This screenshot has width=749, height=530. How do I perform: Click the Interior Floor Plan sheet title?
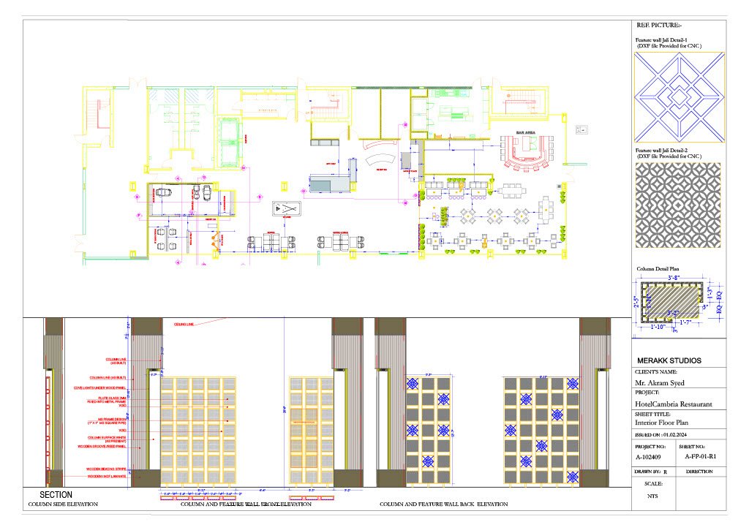coord(663,423)
